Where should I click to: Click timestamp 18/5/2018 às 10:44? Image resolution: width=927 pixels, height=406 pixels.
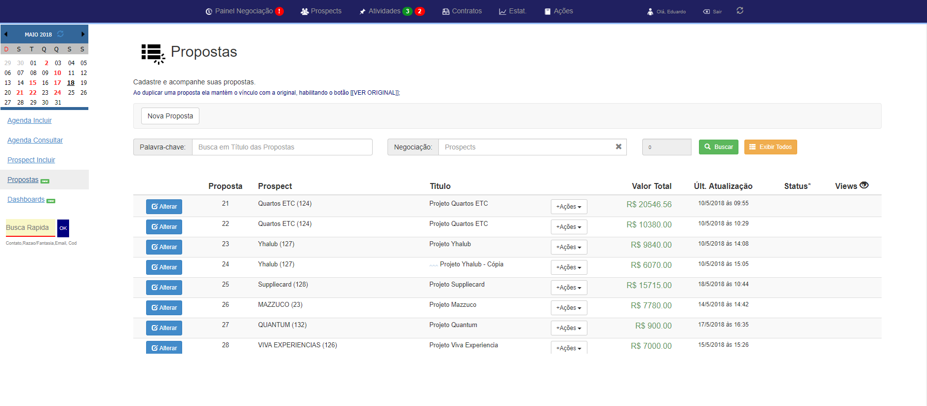coord(723,284)
